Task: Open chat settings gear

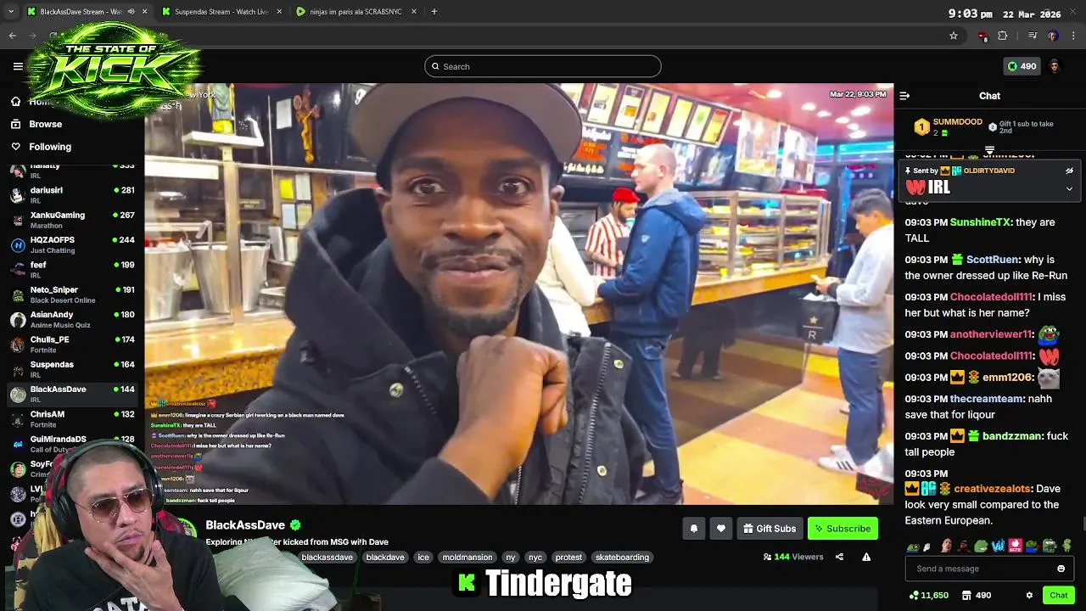Action: 1029,596
